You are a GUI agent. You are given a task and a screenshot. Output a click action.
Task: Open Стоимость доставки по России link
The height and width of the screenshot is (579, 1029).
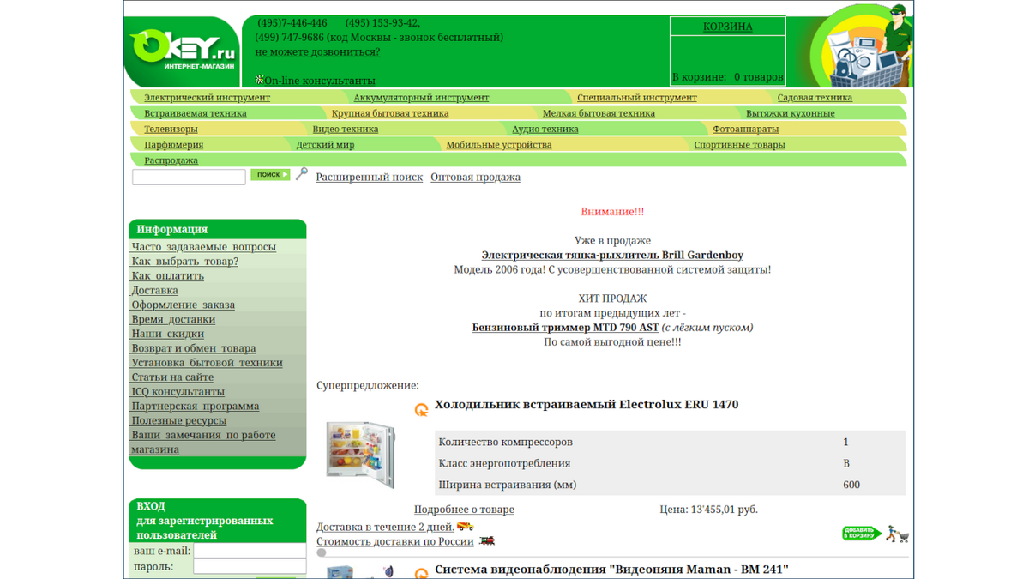[395, 542]
